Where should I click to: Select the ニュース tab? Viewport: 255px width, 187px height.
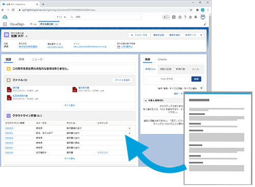pyautogui.click(x=37, y=59)
